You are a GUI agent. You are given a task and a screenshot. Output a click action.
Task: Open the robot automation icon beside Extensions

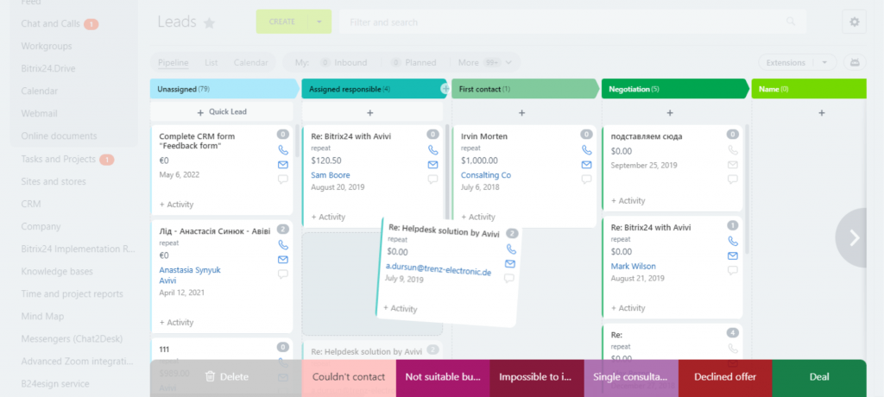click(855, 63)
